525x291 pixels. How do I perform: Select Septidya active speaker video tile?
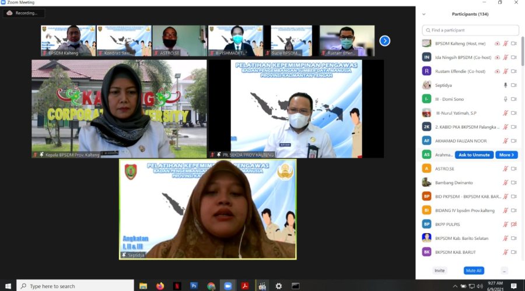[x=208, y=210]
